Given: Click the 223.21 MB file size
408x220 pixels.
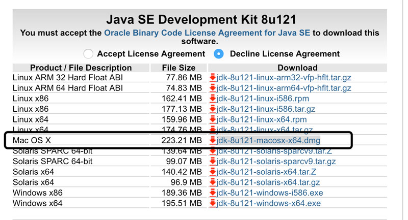Looking at the screenshot, I should coord(182,140).
